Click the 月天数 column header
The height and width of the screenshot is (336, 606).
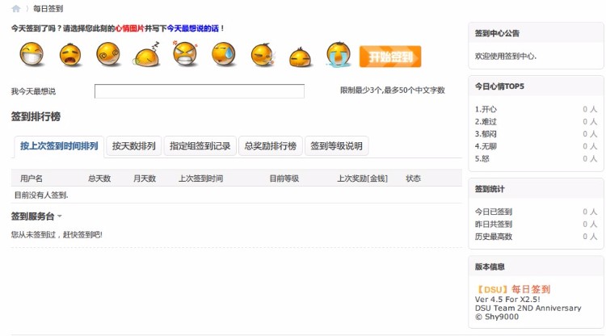pos(145,178)
